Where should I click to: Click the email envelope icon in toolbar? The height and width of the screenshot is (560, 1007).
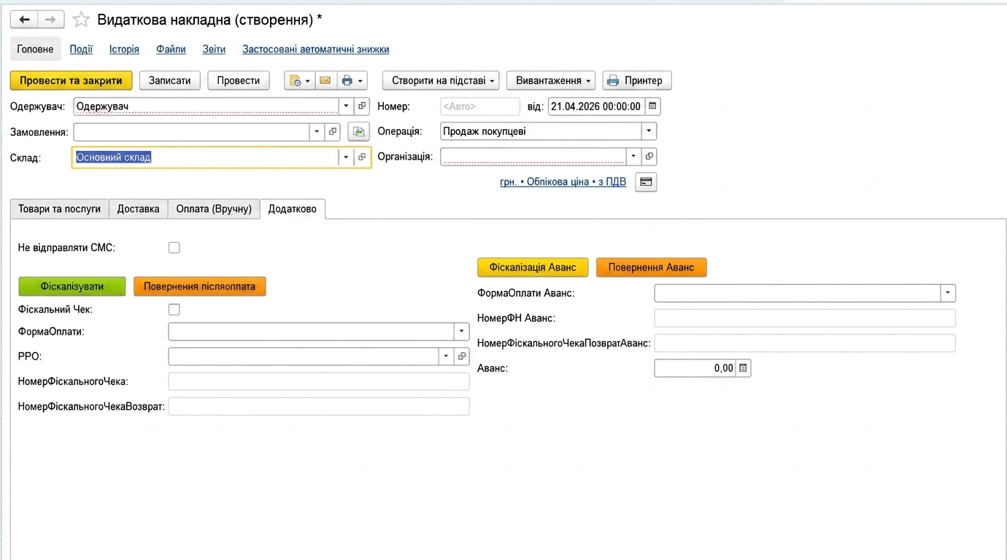coord(325,80)
